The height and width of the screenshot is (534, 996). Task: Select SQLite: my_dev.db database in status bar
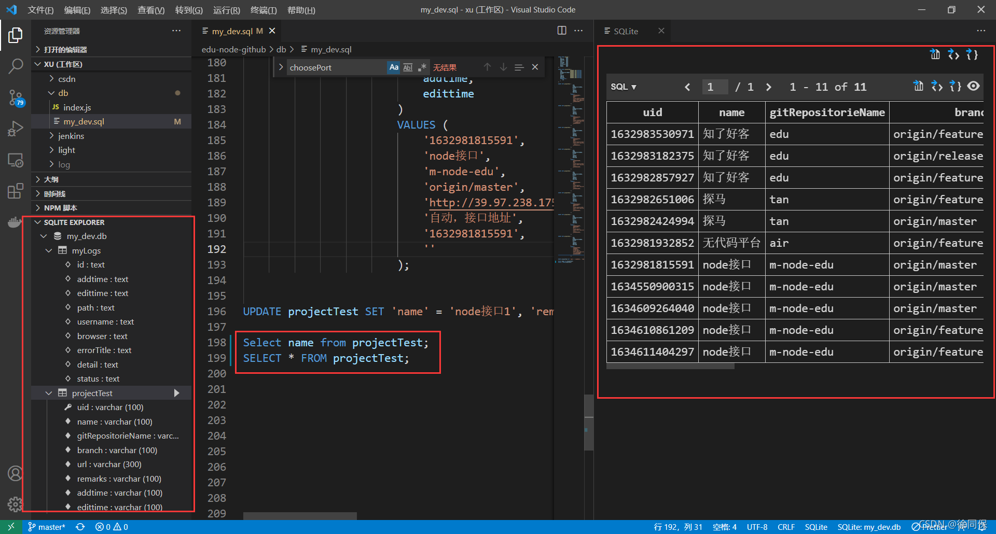coord(869,527)
